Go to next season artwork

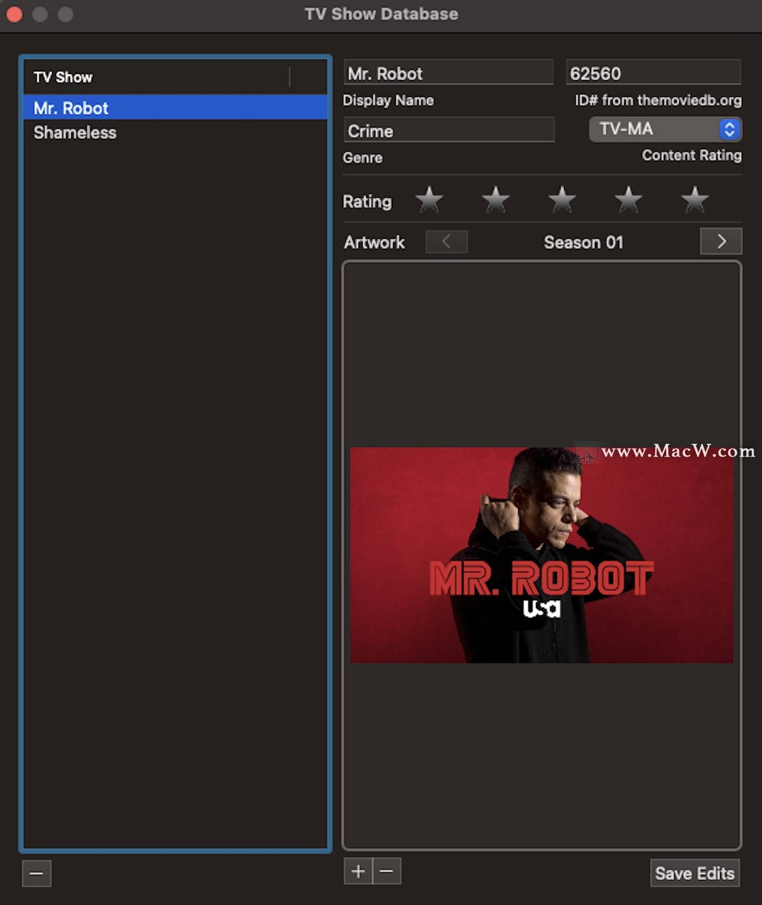pos(721,241)
